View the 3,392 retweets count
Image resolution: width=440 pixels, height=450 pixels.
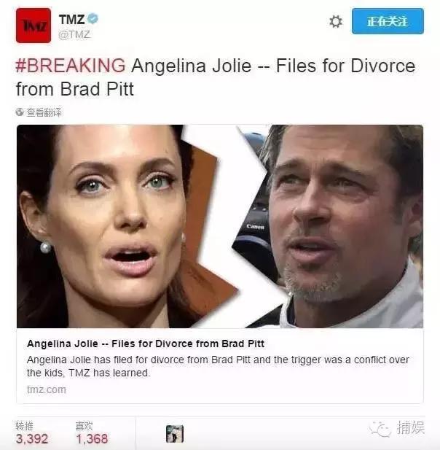pyautogui.click(x=32, y=438)
